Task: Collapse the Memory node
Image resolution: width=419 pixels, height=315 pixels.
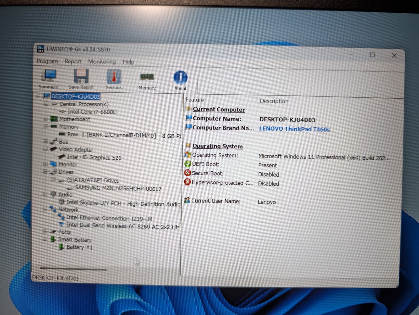Action: pyautogui.click(x=46, y=126)
